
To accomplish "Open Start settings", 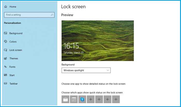I will 12,75.
